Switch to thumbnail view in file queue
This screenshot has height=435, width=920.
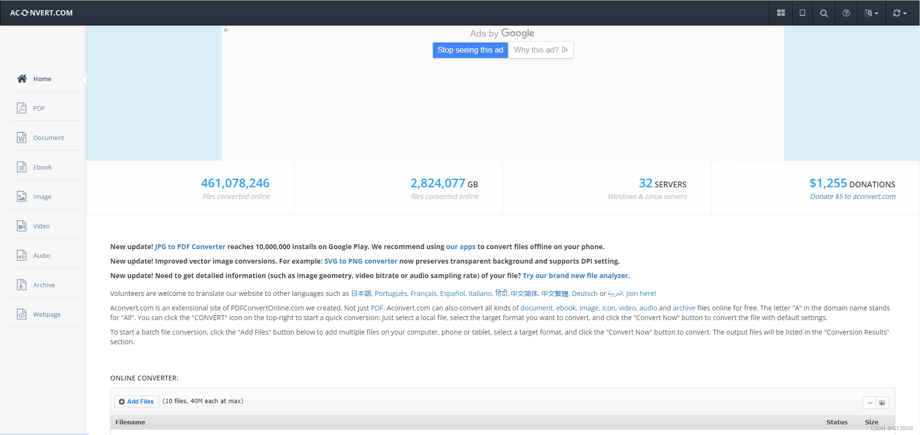[882, 403]
